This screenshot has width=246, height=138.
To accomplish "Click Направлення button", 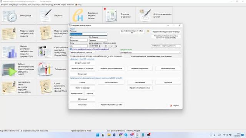I will [x=140, y=82].
